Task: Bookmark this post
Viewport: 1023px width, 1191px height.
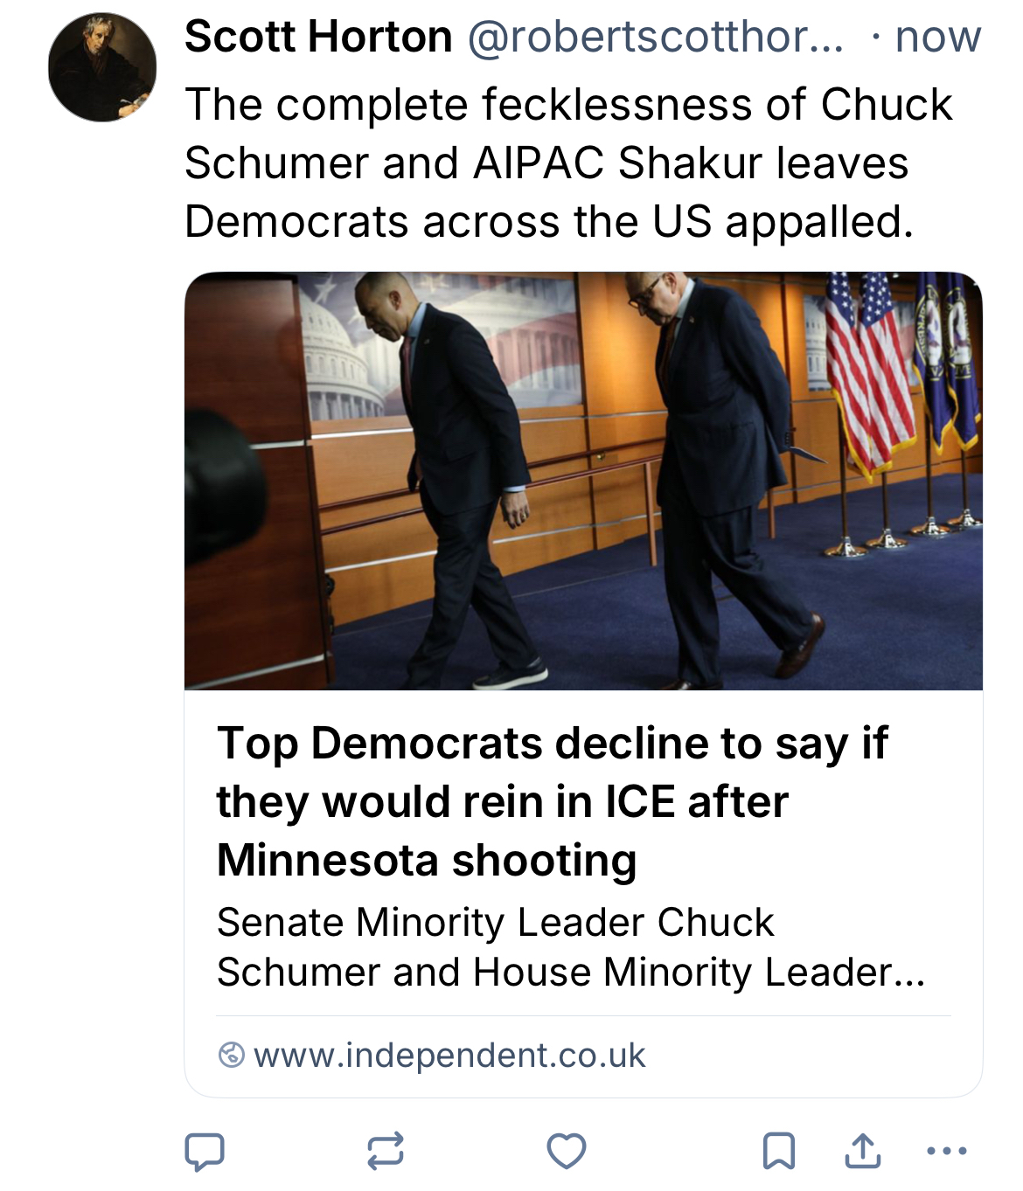Action: pyautogui.click(x=778, y=1151)
